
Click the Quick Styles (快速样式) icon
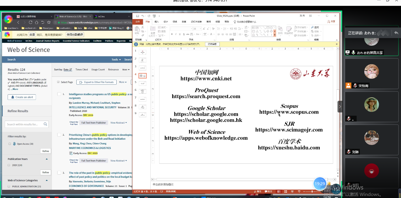pyautogui.click(x=288, y=29)
